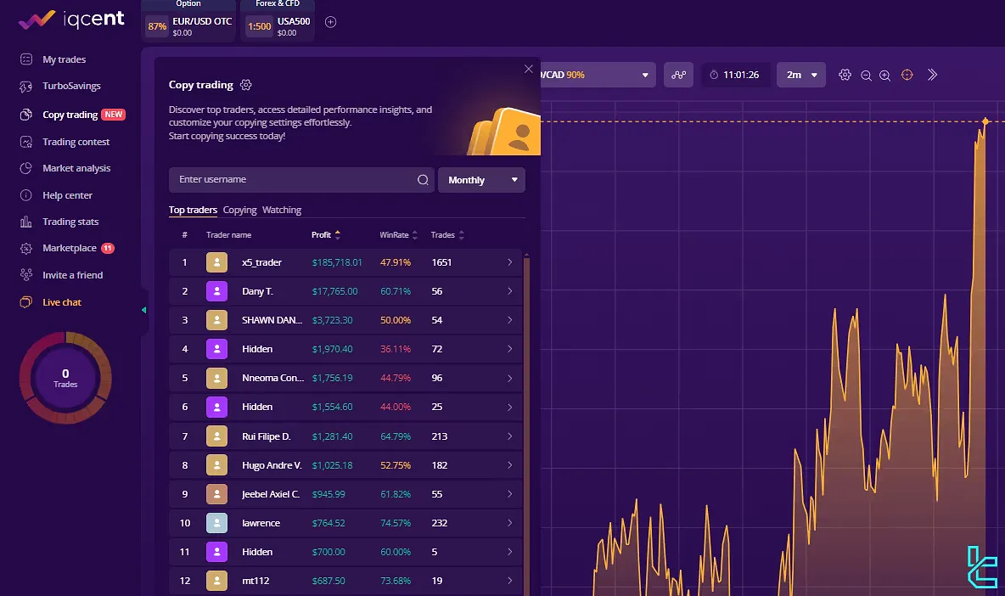Click the Marketplace sidebar gear icon
Image resolution: width=1005 pixels, height=596 pixels.
26,249
